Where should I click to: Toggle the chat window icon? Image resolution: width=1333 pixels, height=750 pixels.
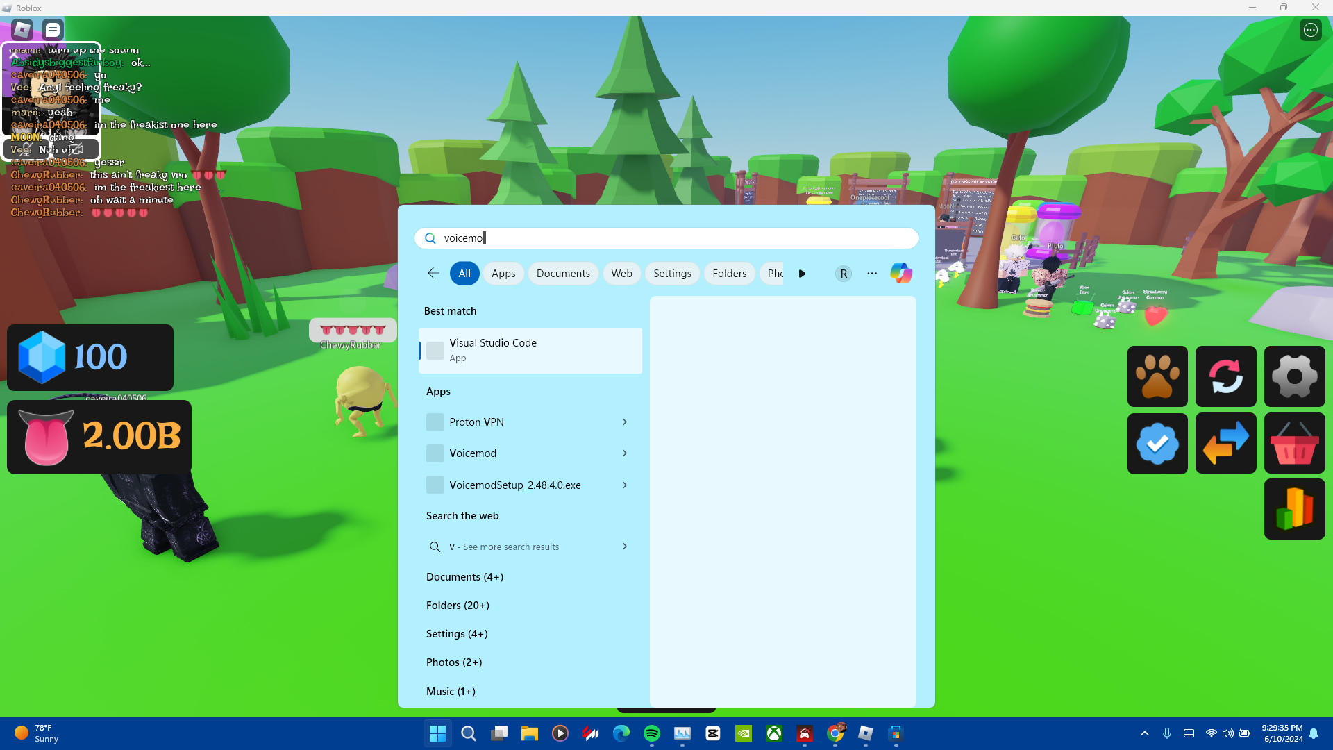53,30
